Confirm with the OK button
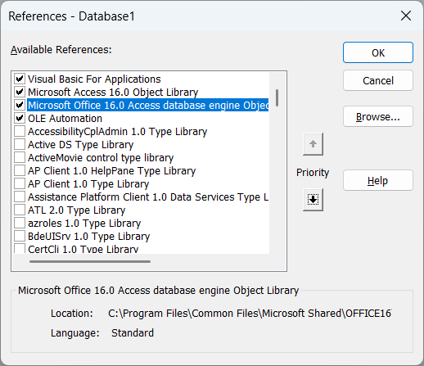Image resolution: width=424 pixels, height=366 pixels. (378, 52)
